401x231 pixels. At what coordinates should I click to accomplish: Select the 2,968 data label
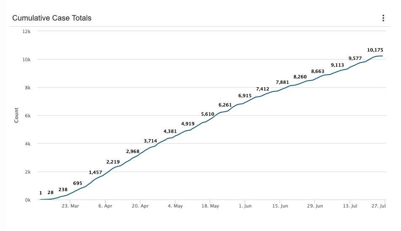point(133,151)
